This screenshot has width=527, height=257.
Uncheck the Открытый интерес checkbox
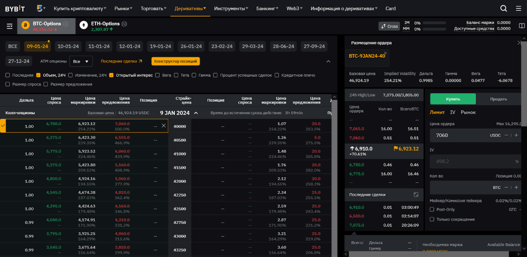click(x=111, y=75)
